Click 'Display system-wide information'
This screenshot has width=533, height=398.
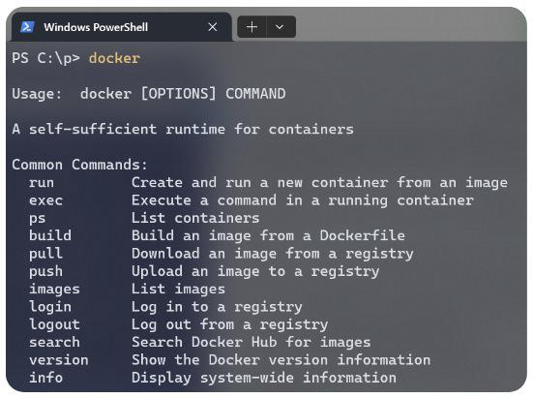coord(264,378)
